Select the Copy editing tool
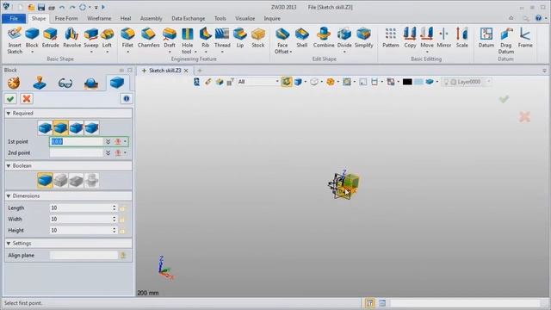The width and height of the screenshot is (551, 310). tap(410, 37)
